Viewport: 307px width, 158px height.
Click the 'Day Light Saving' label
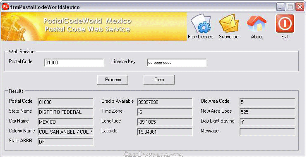(x=218, y=121)
